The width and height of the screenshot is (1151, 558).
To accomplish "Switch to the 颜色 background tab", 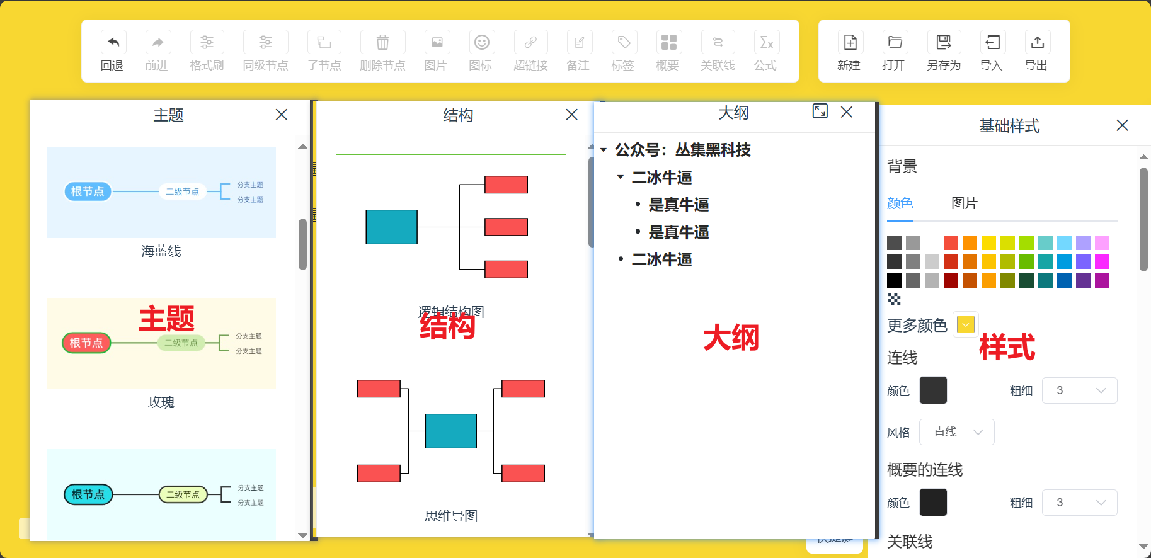I will click(x=900, y=203).
